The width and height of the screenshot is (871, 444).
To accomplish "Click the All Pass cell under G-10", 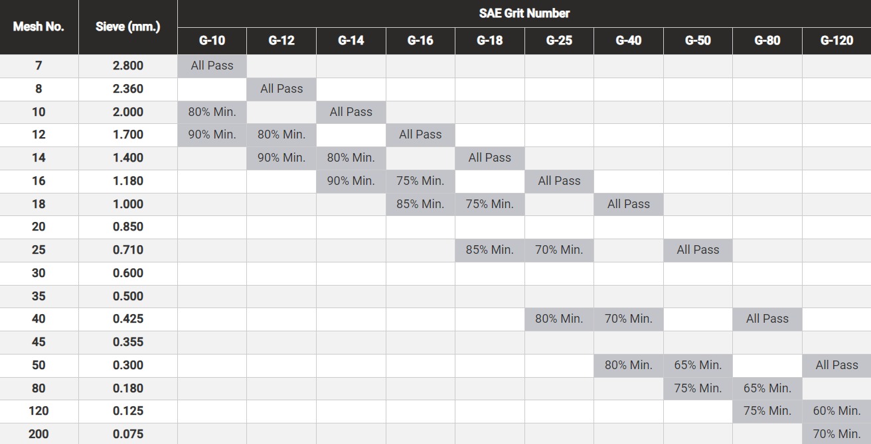I will tap(212, 66).
